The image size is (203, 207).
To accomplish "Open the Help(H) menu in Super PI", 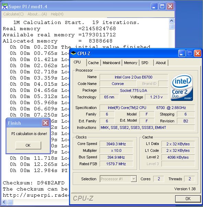I will tap(57, 14).
